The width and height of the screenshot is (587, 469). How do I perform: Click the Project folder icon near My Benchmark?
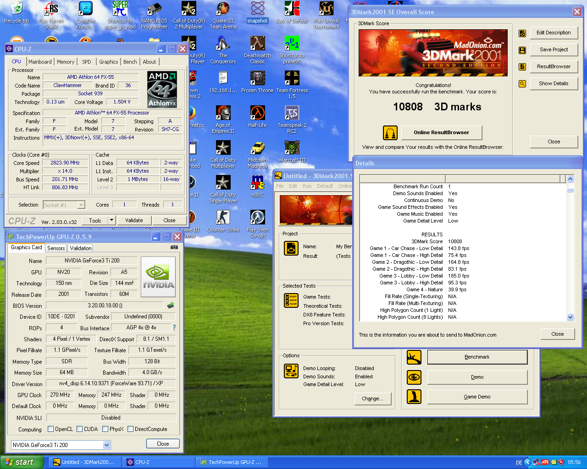point(291,248)
